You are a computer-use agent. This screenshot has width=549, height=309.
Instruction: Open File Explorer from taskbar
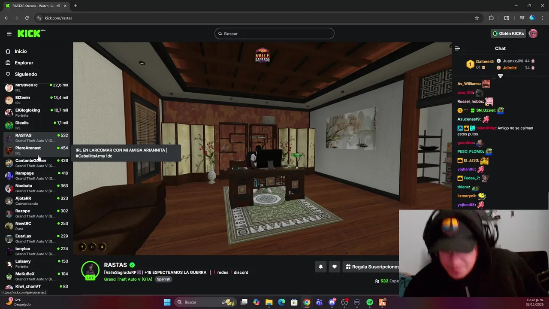[269, 302]
